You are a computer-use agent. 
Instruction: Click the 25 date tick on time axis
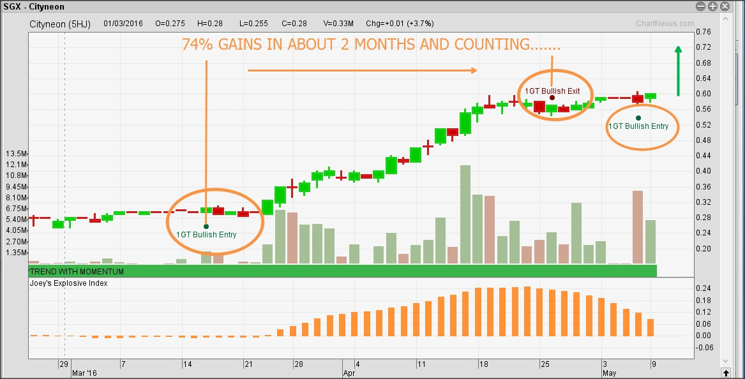point(545,364)
